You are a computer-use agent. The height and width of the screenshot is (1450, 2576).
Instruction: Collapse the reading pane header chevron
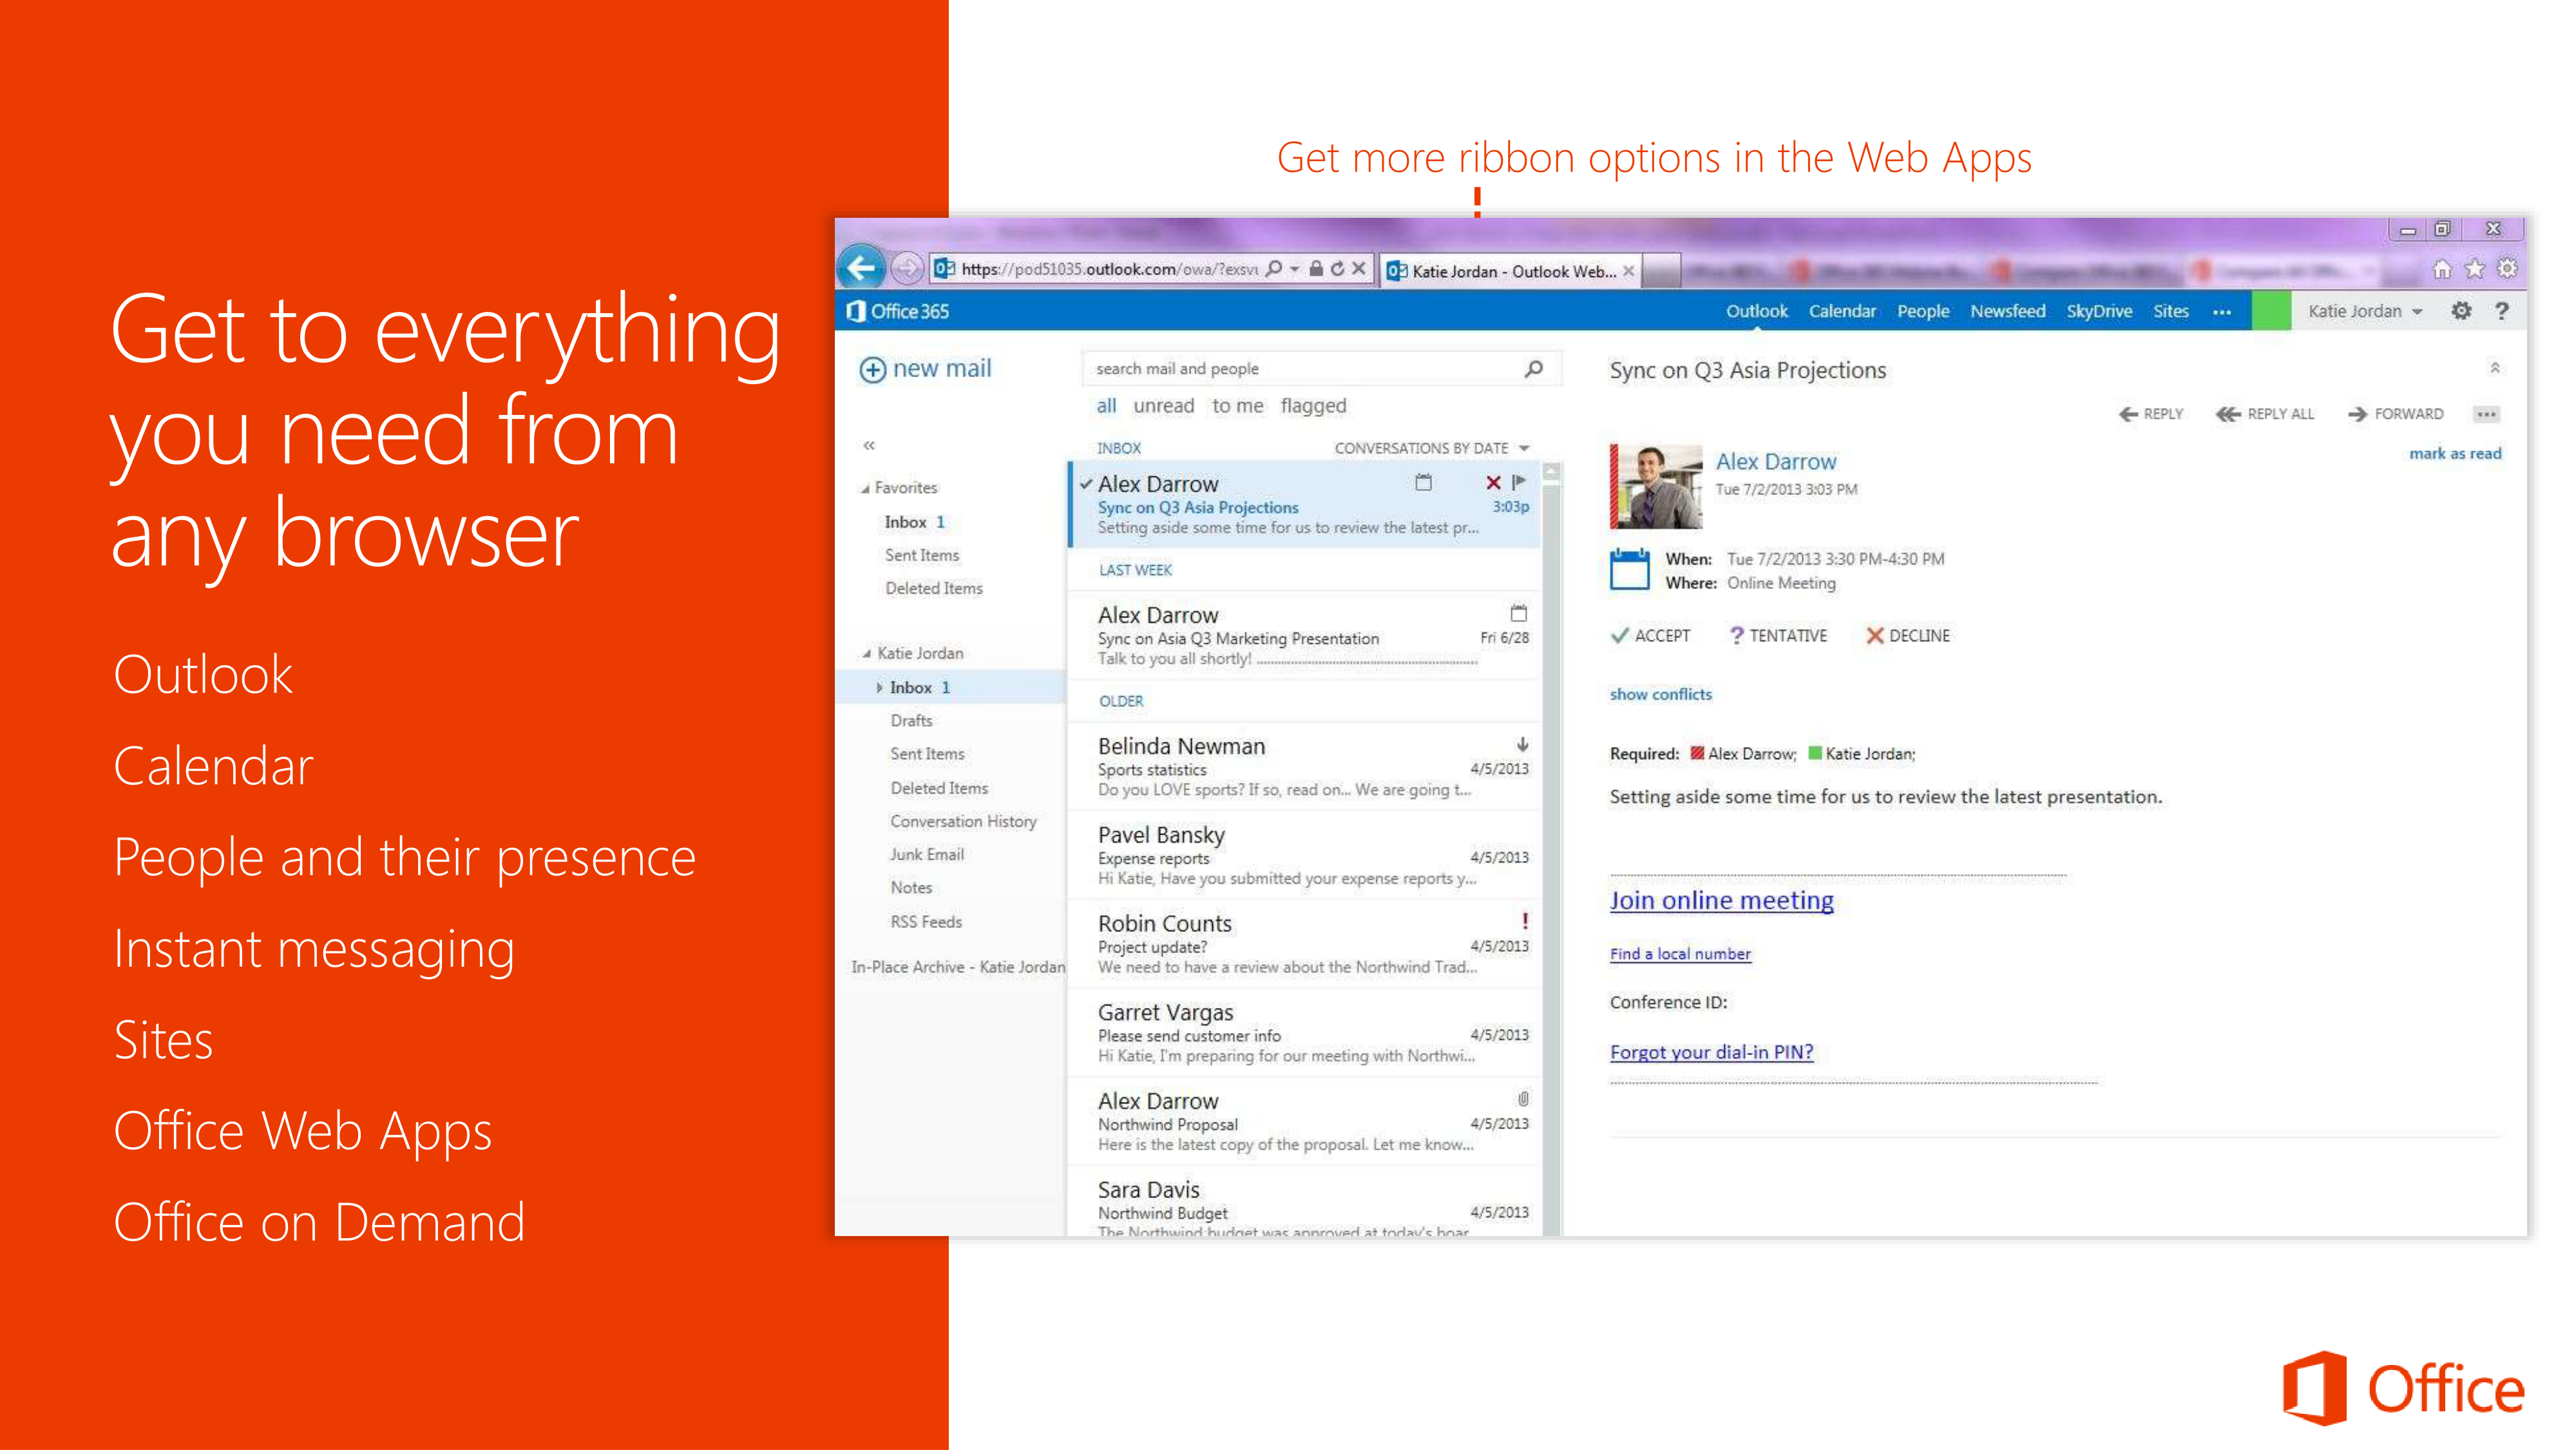pyautogui.click(x=2494, y=367)
